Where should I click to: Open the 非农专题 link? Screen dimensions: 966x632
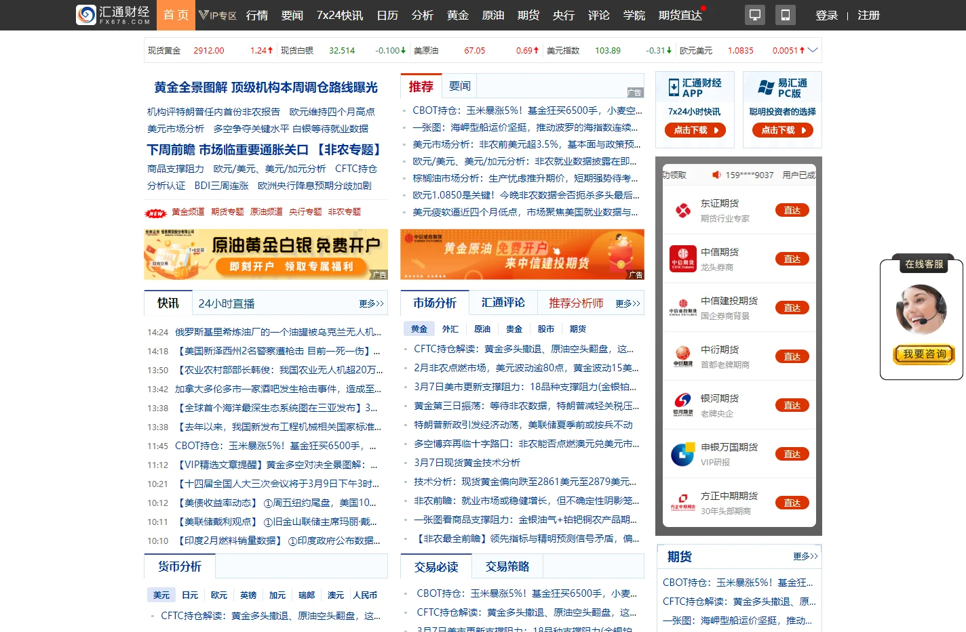[x=345, y=212]
